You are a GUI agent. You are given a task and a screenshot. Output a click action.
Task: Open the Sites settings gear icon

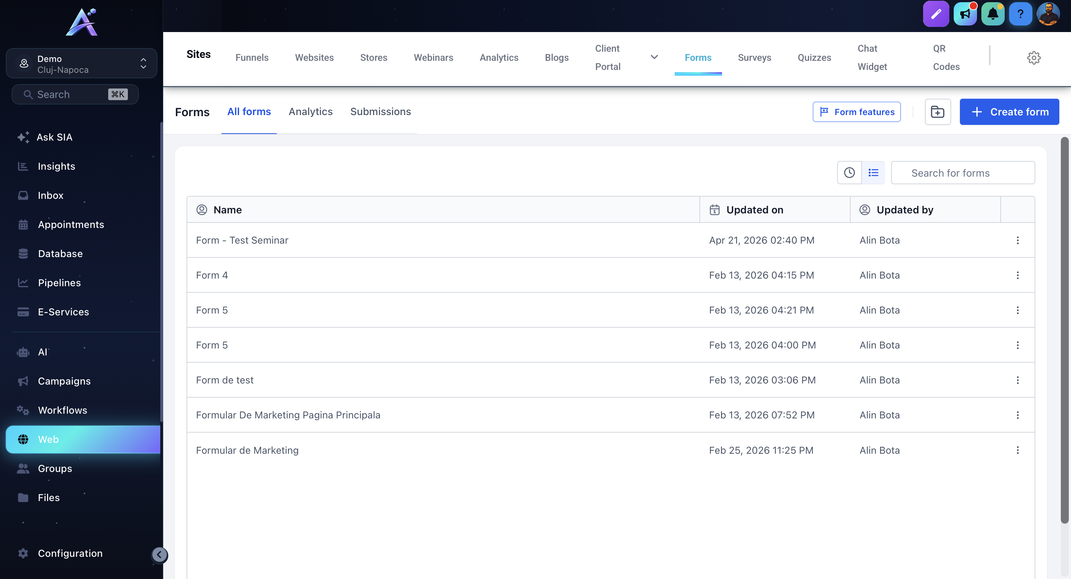(1033, 58)
